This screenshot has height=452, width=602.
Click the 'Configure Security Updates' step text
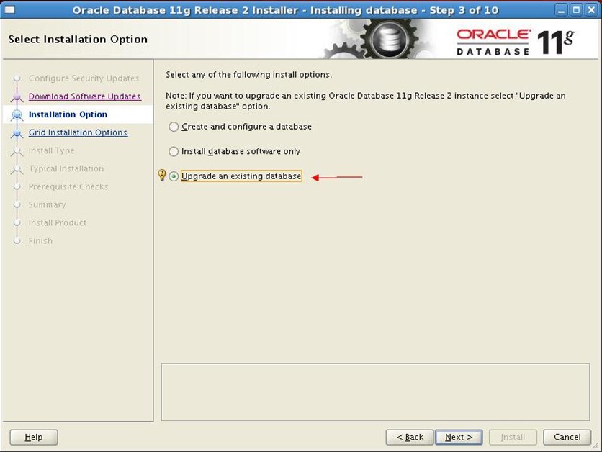click(84, 78)
